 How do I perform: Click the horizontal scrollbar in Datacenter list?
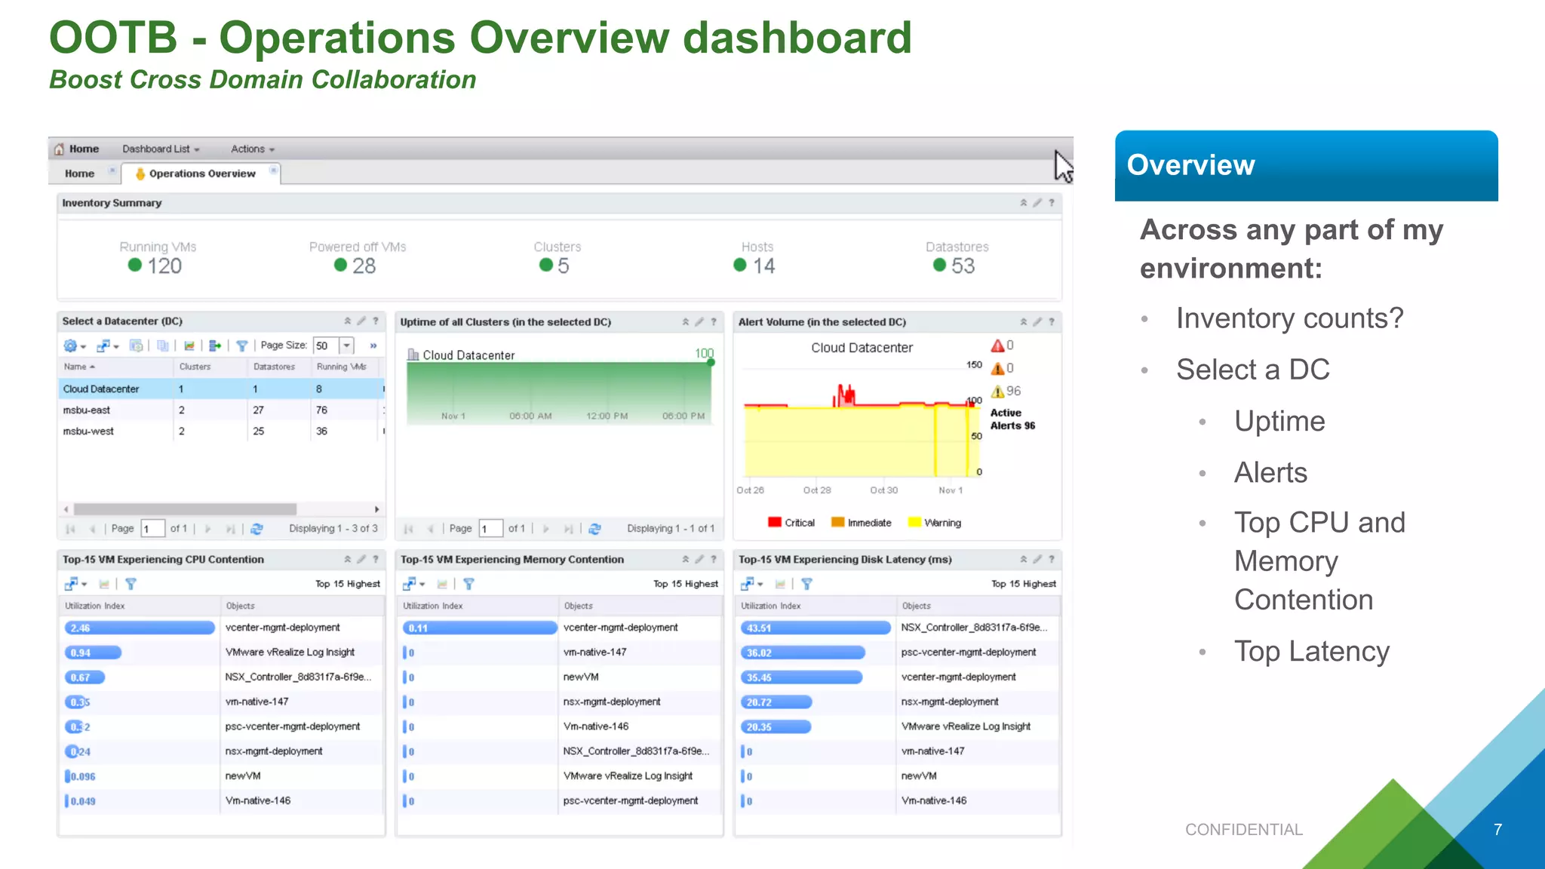(185, 509)
